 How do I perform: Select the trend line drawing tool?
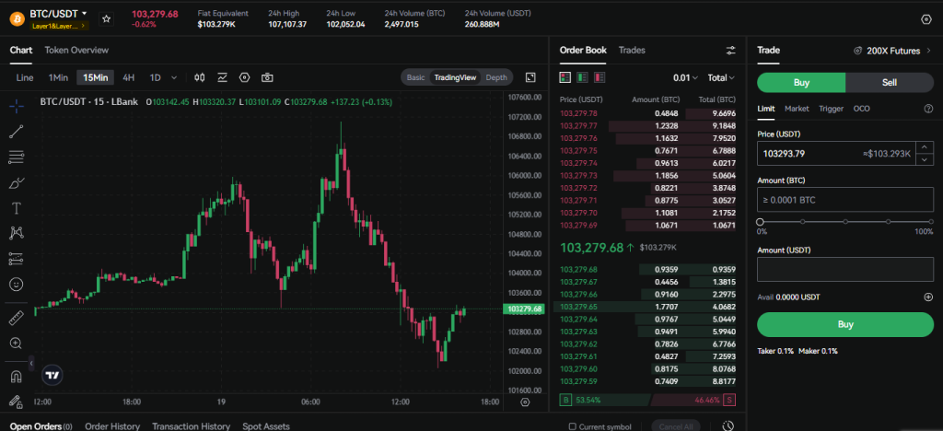[17, 132]
